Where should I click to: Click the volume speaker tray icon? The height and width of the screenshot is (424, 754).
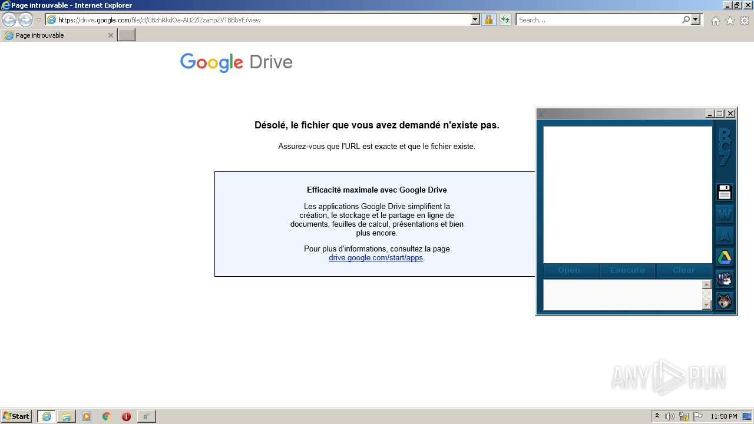[x=670, y=416]
